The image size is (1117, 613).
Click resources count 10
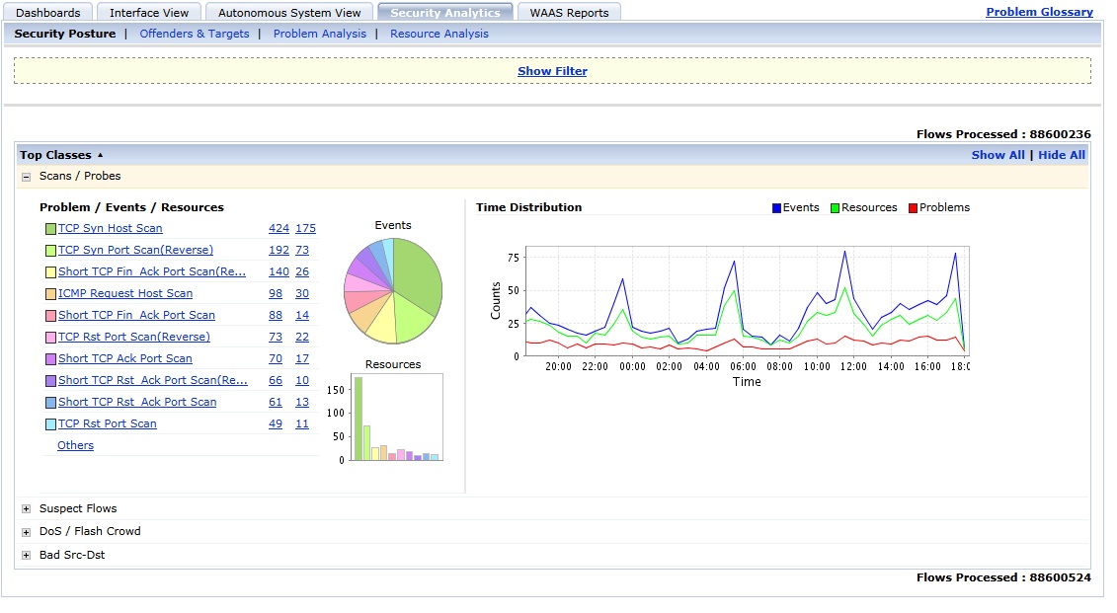tap(302, 380)
